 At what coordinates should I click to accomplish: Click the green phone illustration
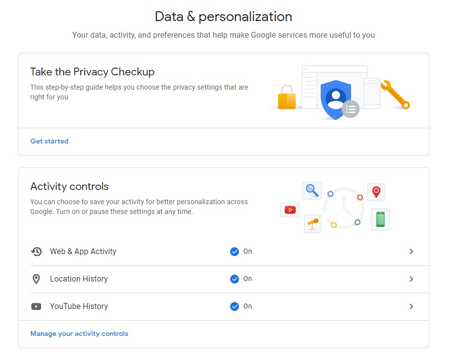pos(380,219)
